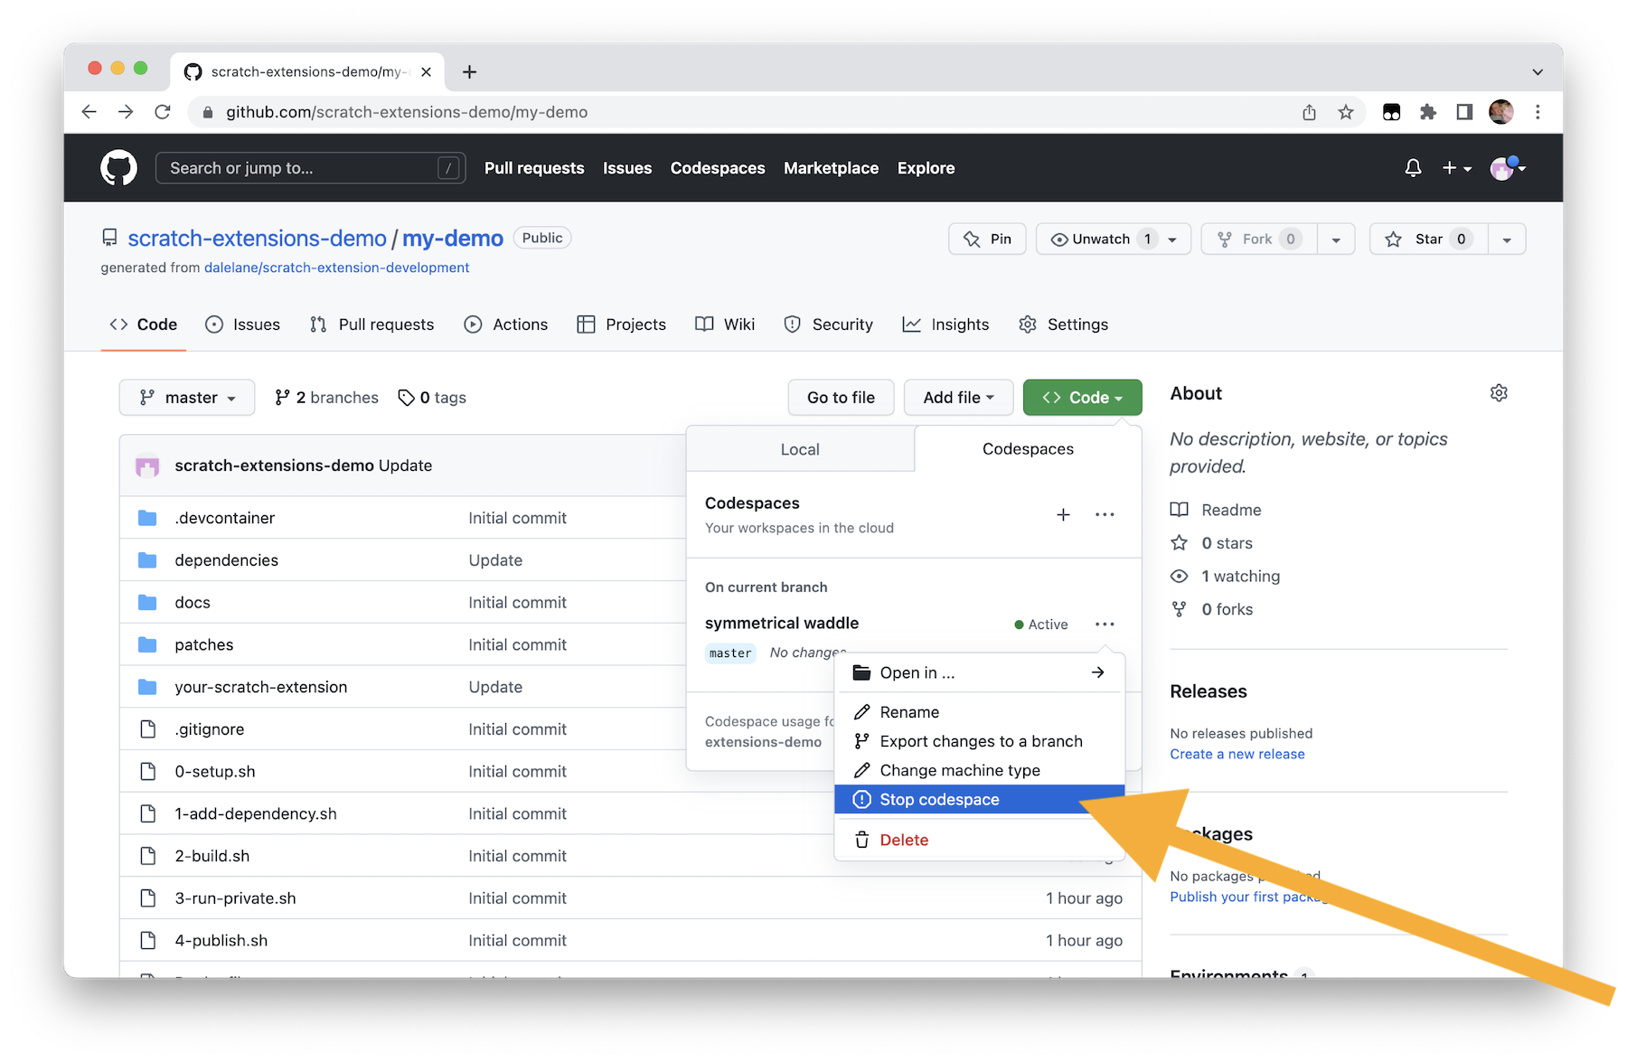Open the Add file dropdown
The image size is (1627, 1062).
(958, 398)
